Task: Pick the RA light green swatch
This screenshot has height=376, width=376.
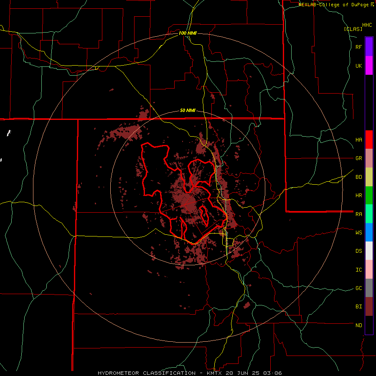Action: point(369,214)
